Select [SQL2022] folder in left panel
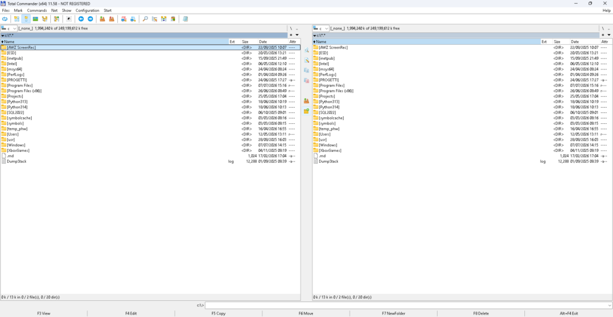This screenshot has height=317, width=613. point(150,112)
